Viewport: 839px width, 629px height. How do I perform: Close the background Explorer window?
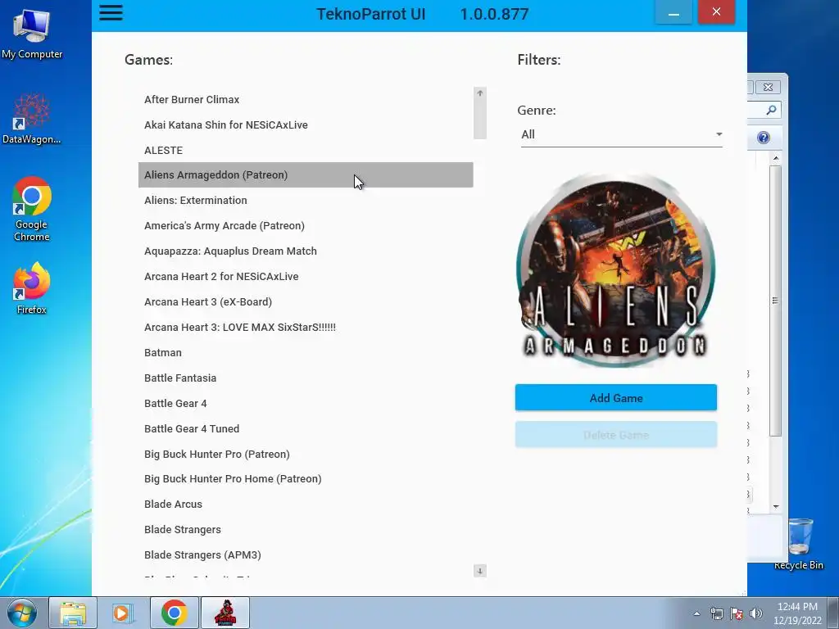768,87
